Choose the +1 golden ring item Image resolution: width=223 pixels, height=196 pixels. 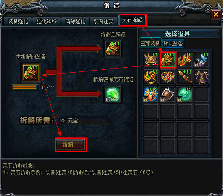150,76
